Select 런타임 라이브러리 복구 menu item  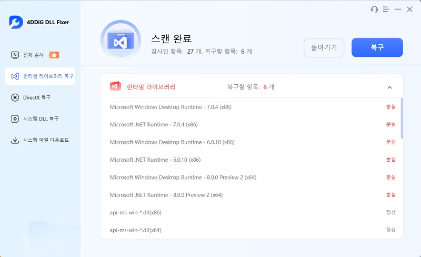[x=40, y=76]
